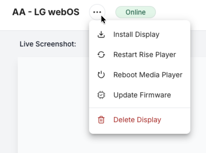Click the three-dot more options button

coord(97,12)
